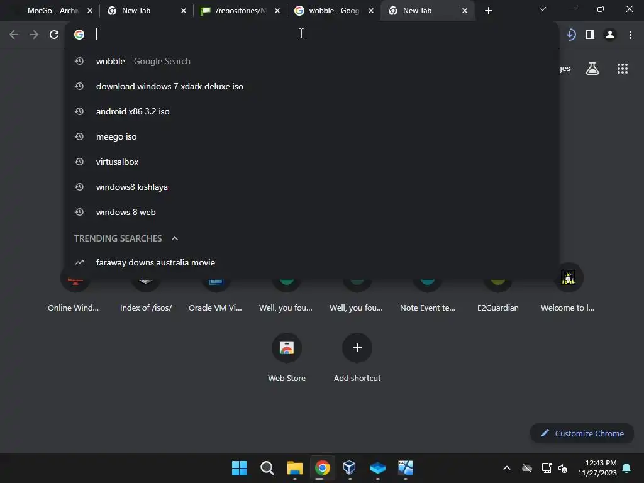Click the browser reload icon

54,35
